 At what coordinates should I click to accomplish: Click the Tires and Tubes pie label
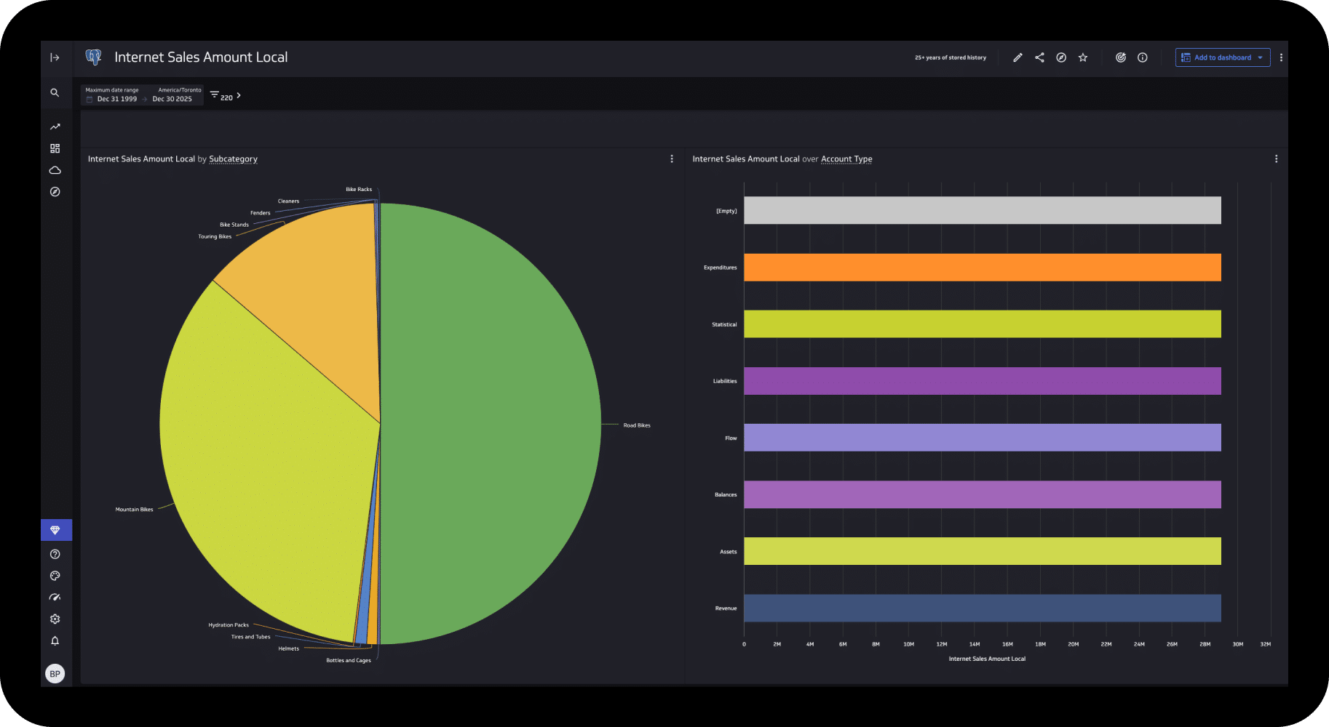250,637
